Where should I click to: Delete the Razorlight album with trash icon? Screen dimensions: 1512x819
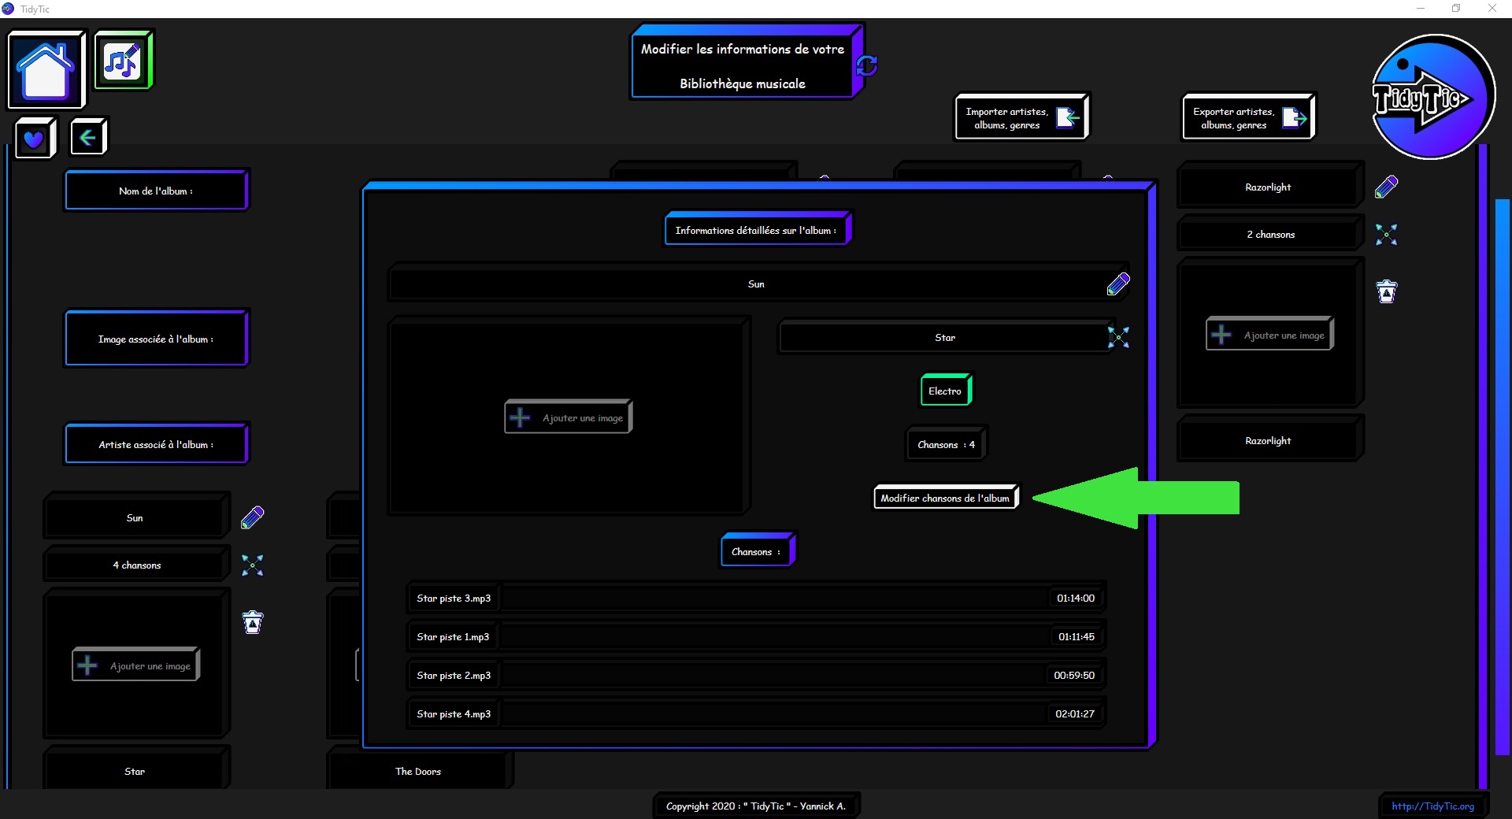click(1386, 291)
